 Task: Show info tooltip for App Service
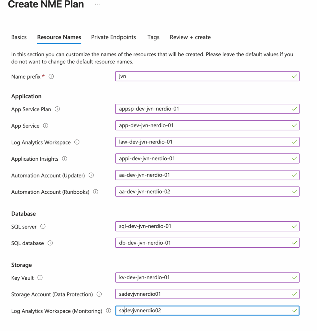point(46,126)
